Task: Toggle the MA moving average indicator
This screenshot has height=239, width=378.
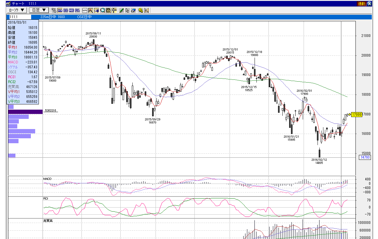Action: pyautogui.click(x=60, y=10)
